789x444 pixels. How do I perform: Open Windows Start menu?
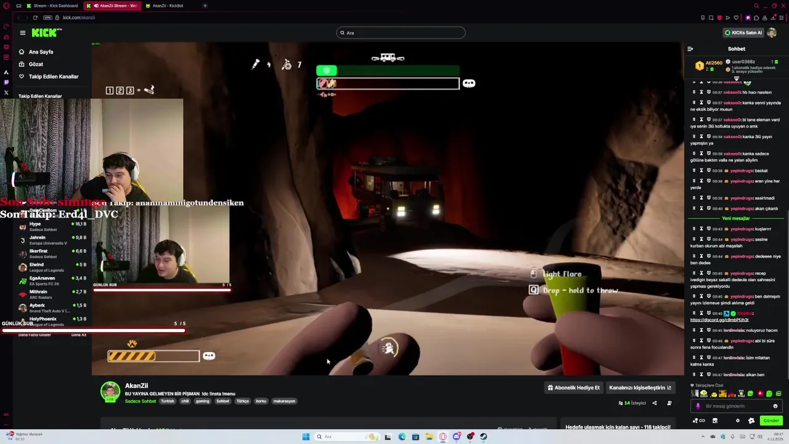tap(306, 437)
